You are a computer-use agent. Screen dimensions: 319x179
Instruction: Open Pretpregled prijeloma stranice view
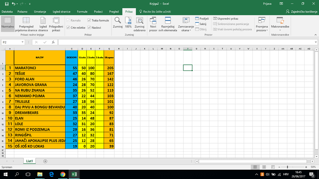click(x=26, y=21)
